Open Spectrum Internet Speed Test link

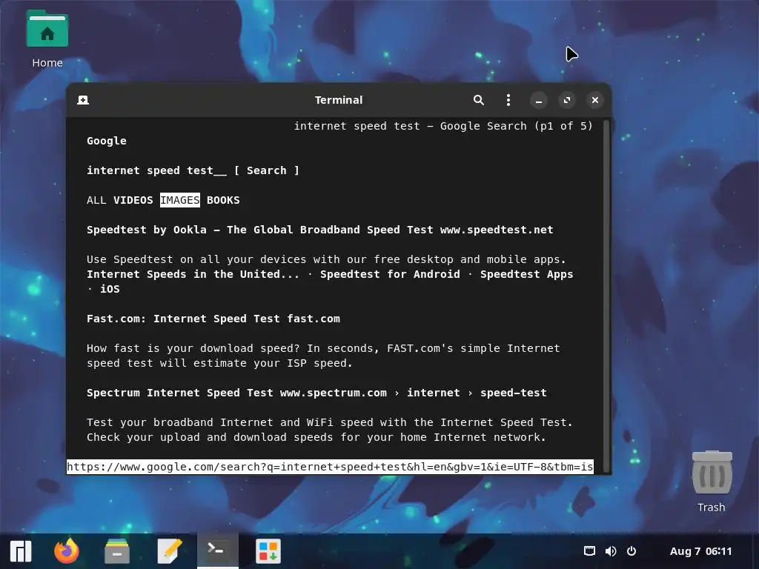click(x=316, y=393)
